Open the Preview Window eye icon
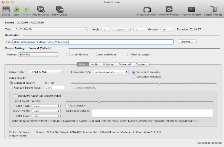Image resolution: width=224 pixels, height=147 pixels. [169, 9]
